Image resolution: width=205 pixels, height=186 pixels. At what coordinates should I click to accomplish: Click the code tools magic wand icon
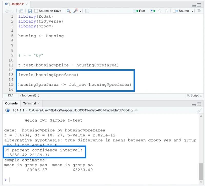[76, 11]
